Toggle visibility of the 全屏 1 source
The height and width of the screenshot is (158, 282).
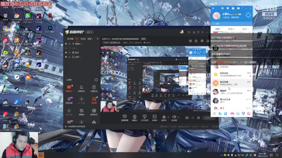click(66, 57)
